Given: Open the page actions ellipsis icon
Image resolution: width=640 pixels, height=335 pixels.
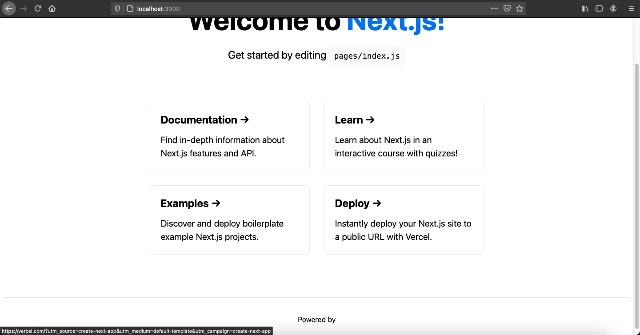Looking at the screenshot, I should (494, 8).
